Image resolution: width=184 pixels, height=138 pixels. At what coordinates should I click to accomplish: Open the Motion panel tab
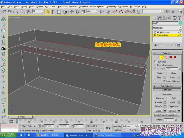click(169, 18)
